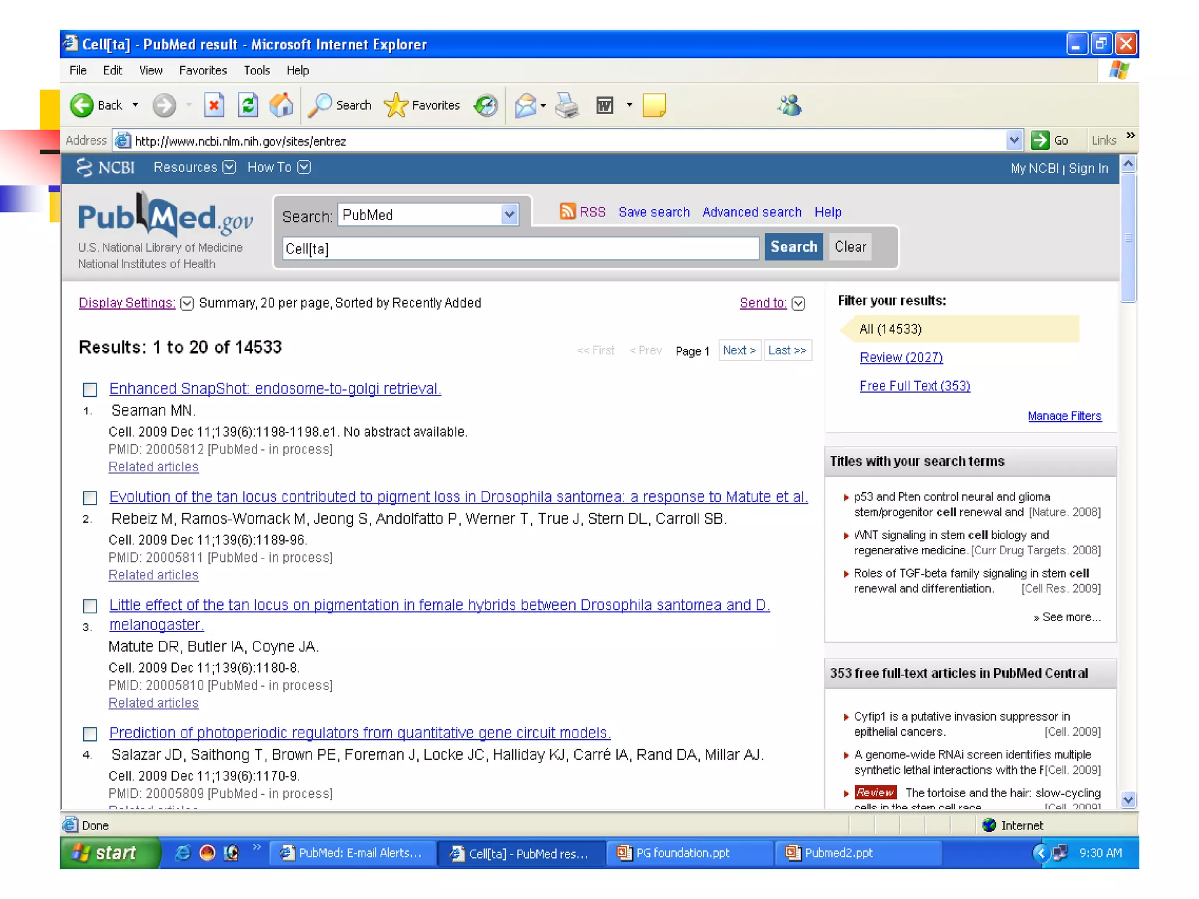Click the blue Search button
The height and width of the screenshot is (899, 1199).
coord(793,247)
